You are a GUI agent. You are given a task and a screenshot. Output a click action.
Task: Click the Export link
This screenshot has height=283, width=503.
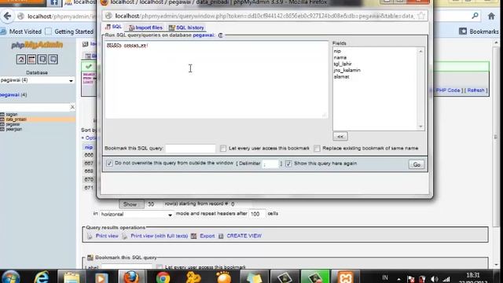[x=207, y=236]
